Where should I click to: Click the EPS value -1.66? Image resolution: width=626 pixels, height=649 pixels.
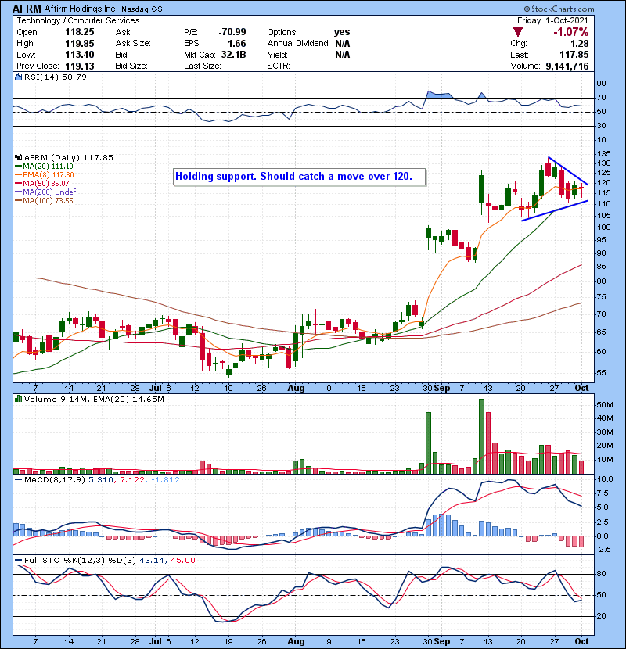coord(236,44)
